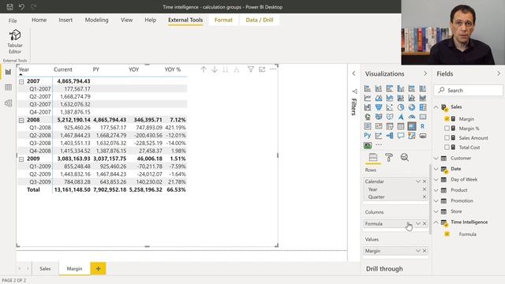Select the Matrix visual icon
This screenshot has width=505, height=284.
(412, 126)
